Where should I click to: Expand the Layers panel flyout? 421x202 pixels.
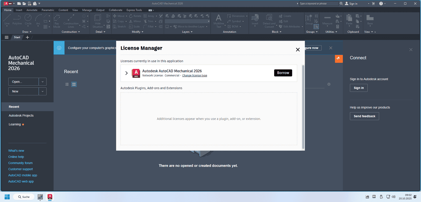coord(187,32)
